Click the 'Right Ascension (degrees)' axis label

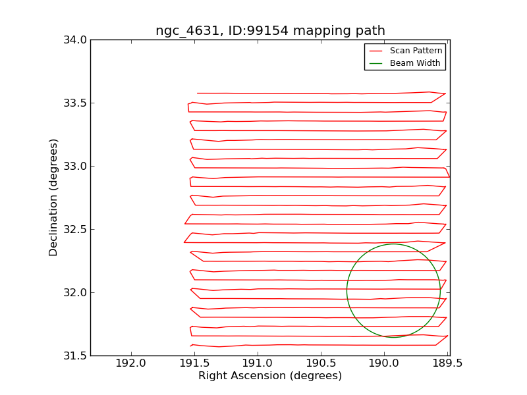pyautogui.click(x=270, y=375)
